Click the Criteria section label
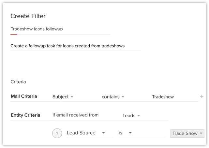 coord(18,82)
